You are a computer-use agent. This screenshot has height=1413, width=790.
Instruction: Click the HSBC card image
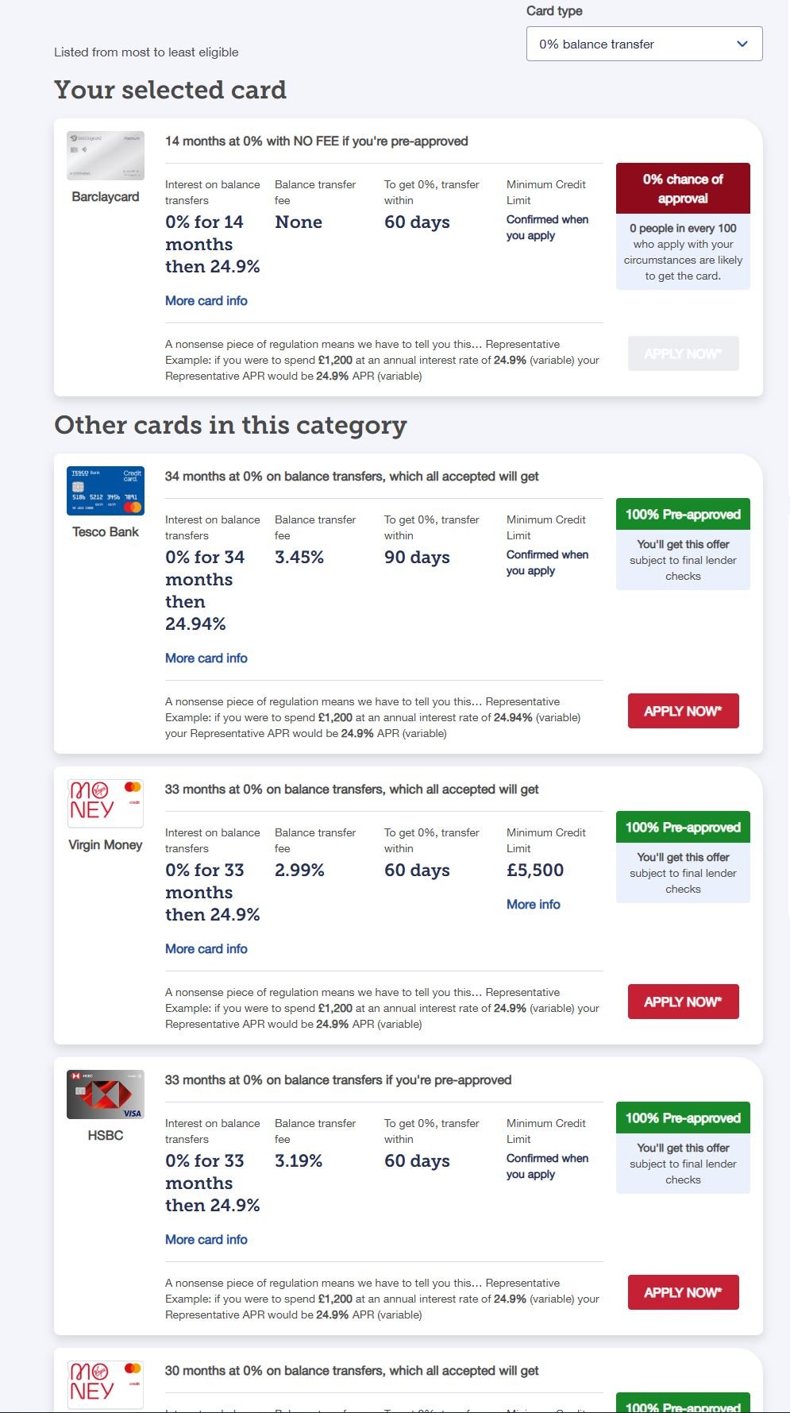[106, 1094]
